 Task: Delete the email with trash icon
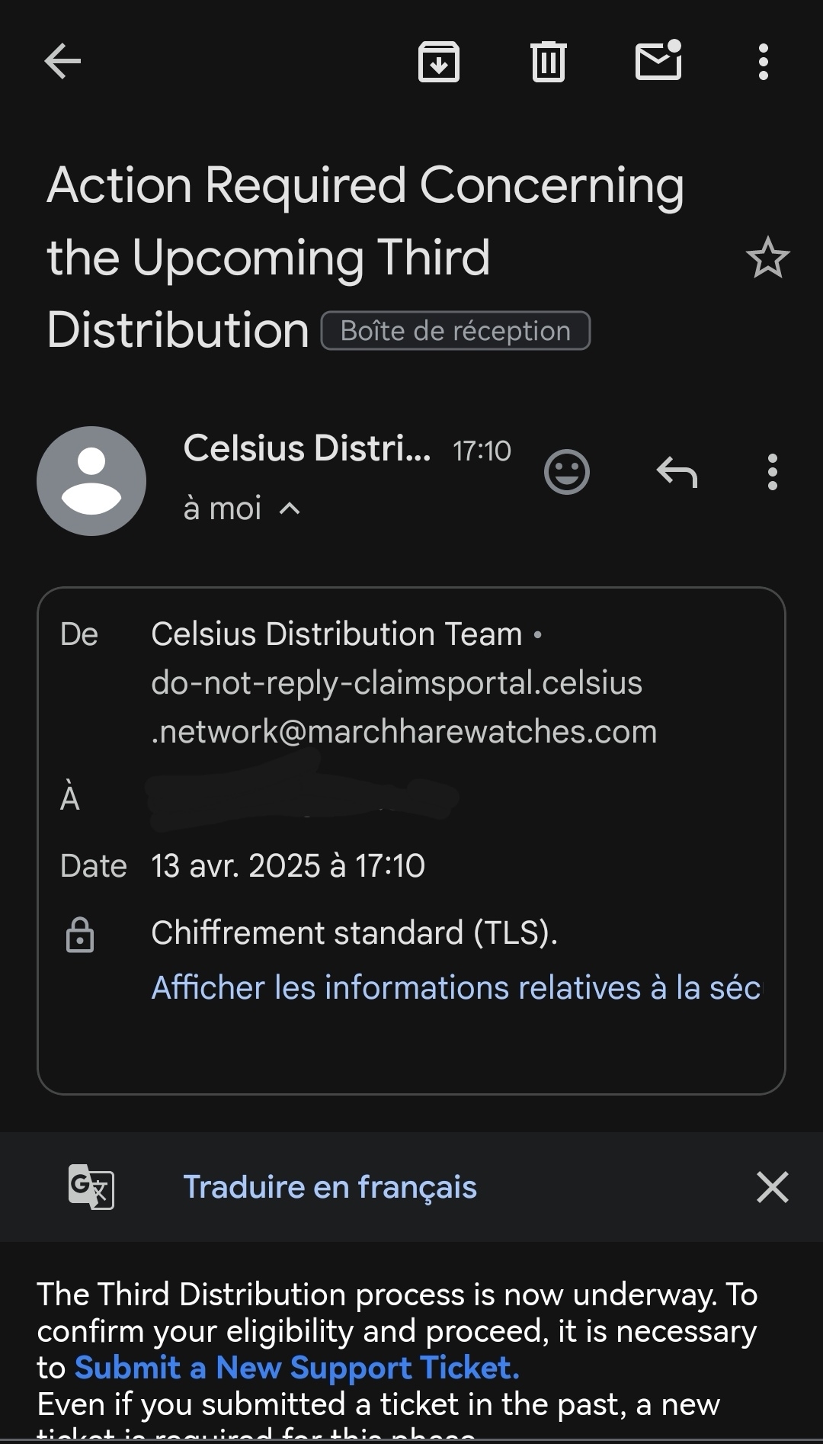point(548,61)
